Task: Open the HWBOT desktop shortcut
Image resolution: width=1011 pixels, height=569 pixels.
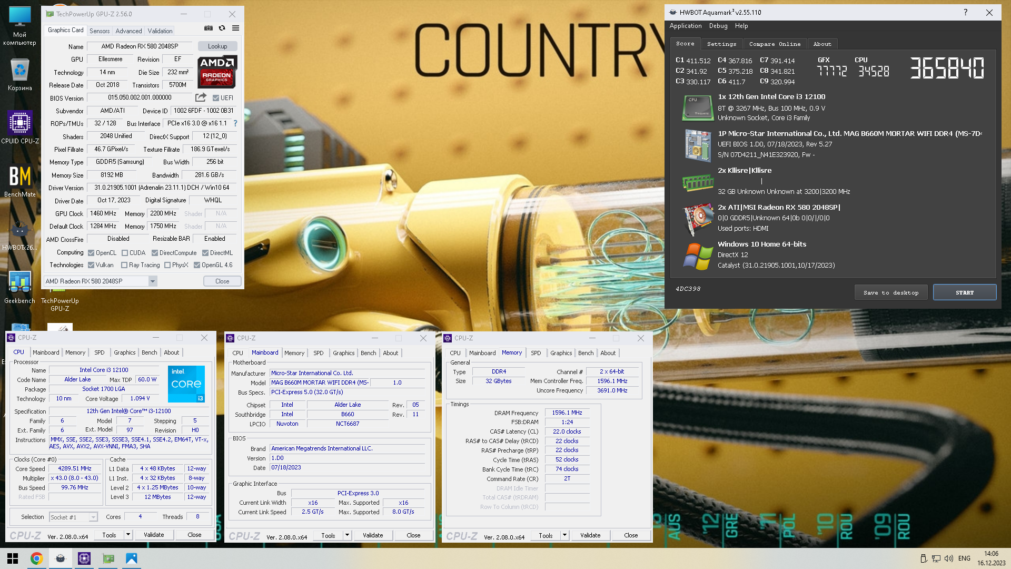Action: tap(20, 236)
